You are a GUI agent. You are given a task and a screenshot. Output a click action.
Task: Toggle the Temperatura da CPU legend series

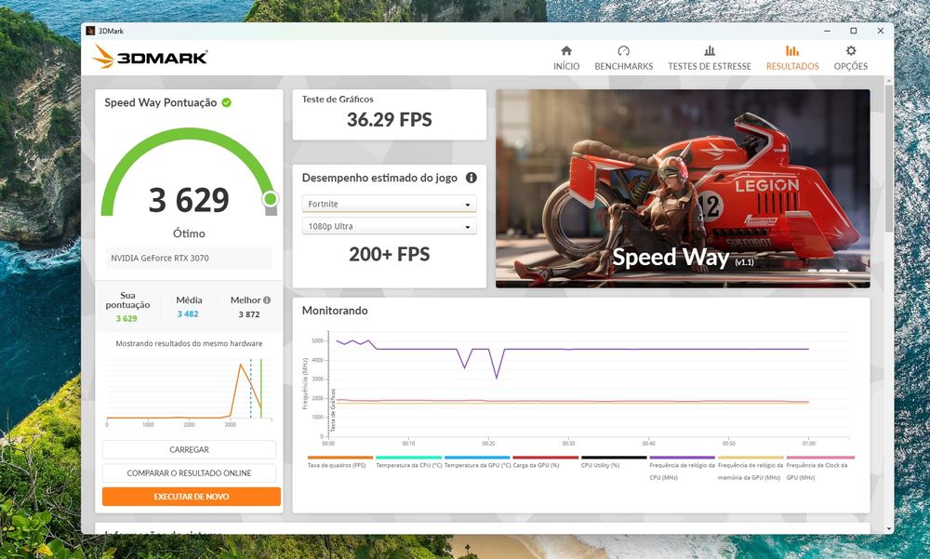coord(408,462)
